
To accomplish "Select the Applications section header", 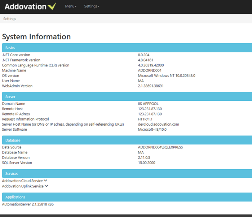I will [x=127, y=197].
